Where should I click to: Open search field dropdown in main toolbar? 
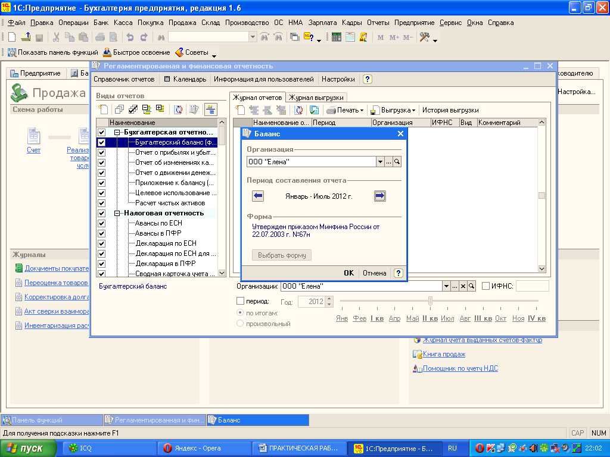tap(253, 37)
